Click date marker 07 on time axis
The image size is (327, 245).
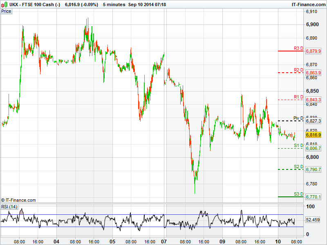[164, 241]
